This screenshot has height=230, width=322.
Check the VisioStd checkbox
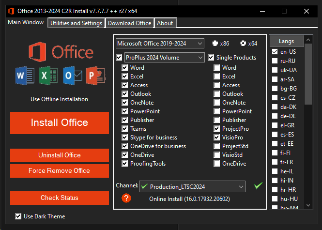pos(216,155)
